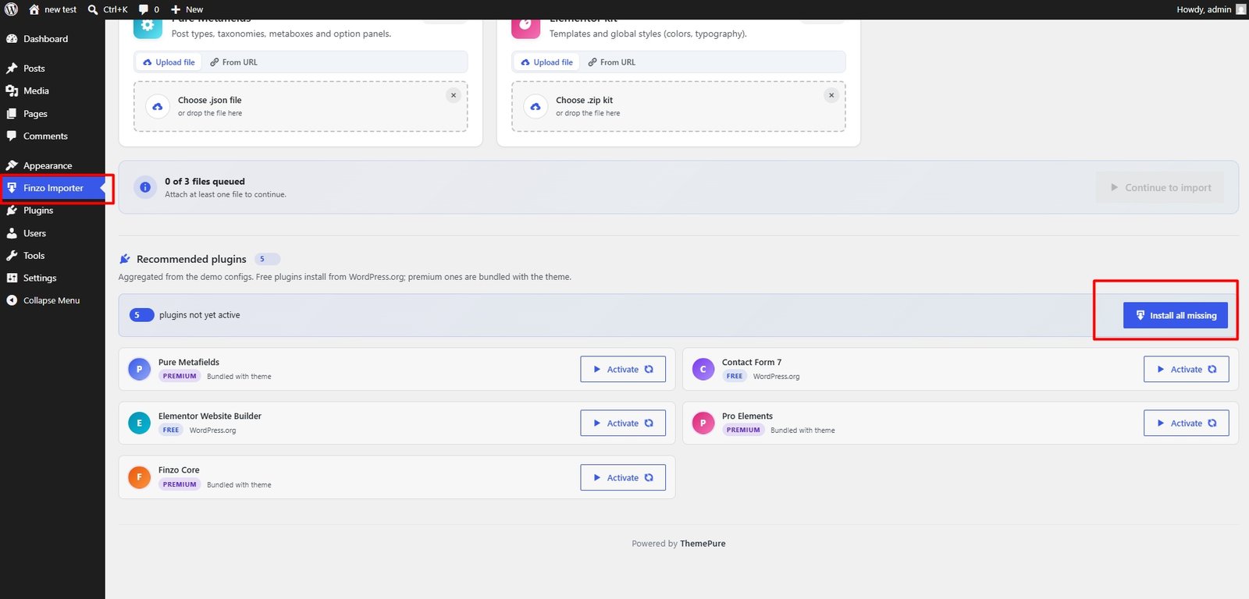The height and width of the screenshot is (599, 1249).
Task: Click the Media icon in sidebar
Action: pos(12,91)
